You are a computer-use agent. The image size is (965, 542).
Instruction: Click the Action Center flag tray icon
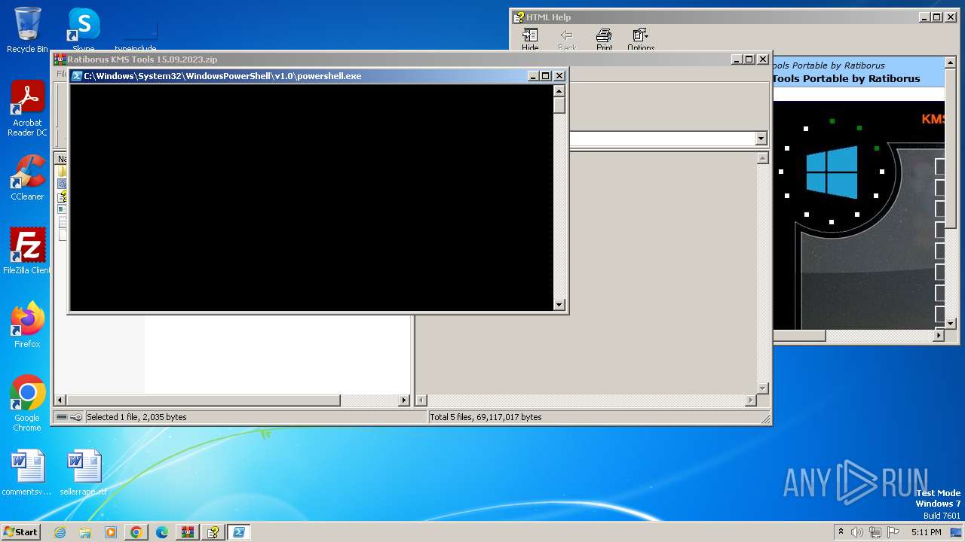coord(893,532)
